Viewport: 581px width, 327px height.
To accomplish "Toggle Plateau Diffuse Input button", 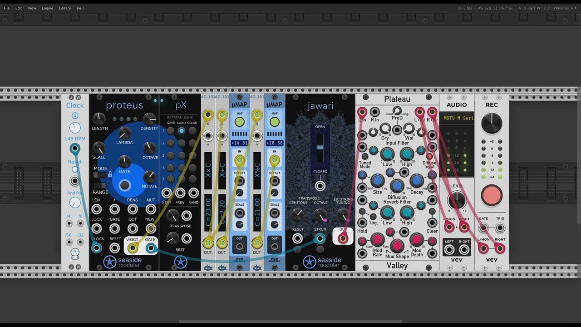I will 429,156.
